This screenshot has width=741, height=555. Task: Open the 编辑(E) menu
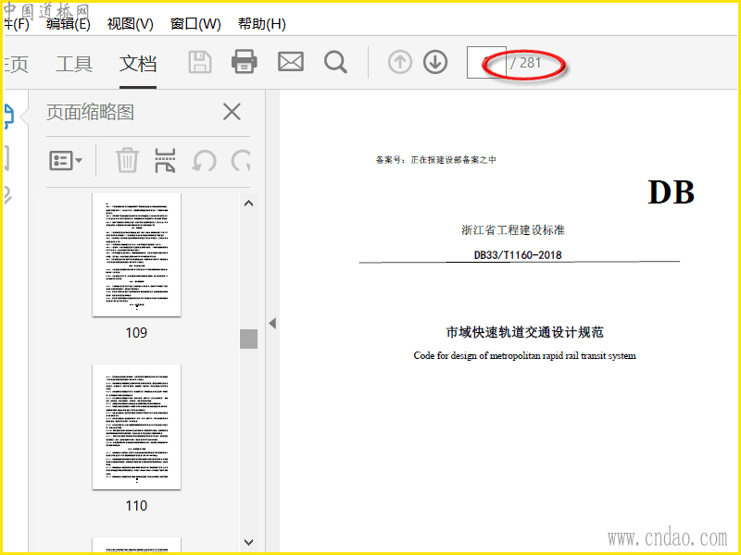pyautogui.click(x=69, y=24)
